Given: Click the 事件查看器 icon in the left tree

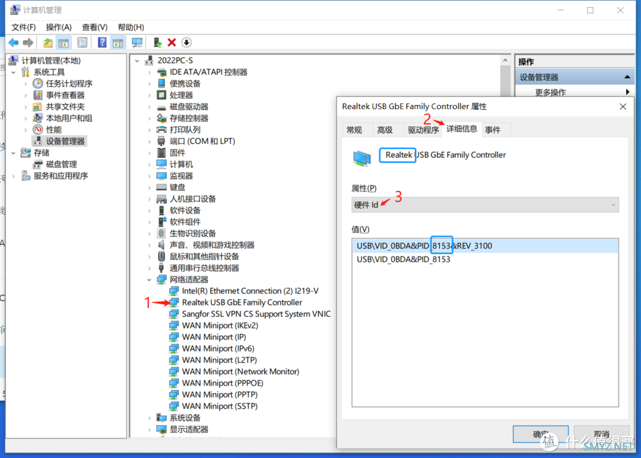Looking at the screenshot, I should tap(37, 95).
